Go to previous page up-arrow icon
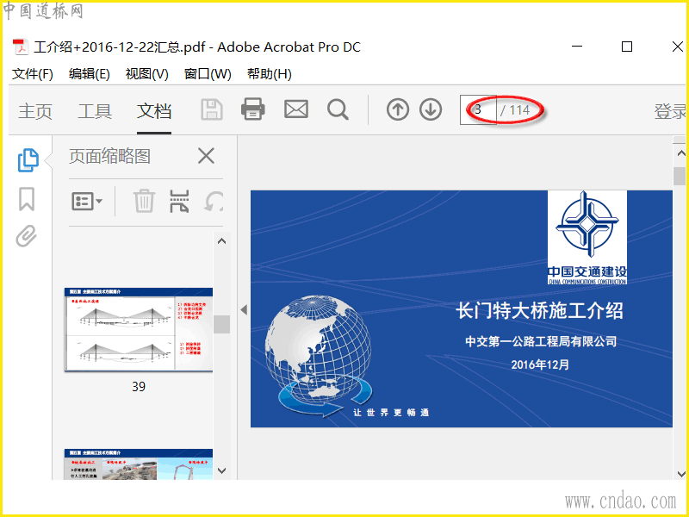This screenshot has width=689, height=517. tap(398, 109)
